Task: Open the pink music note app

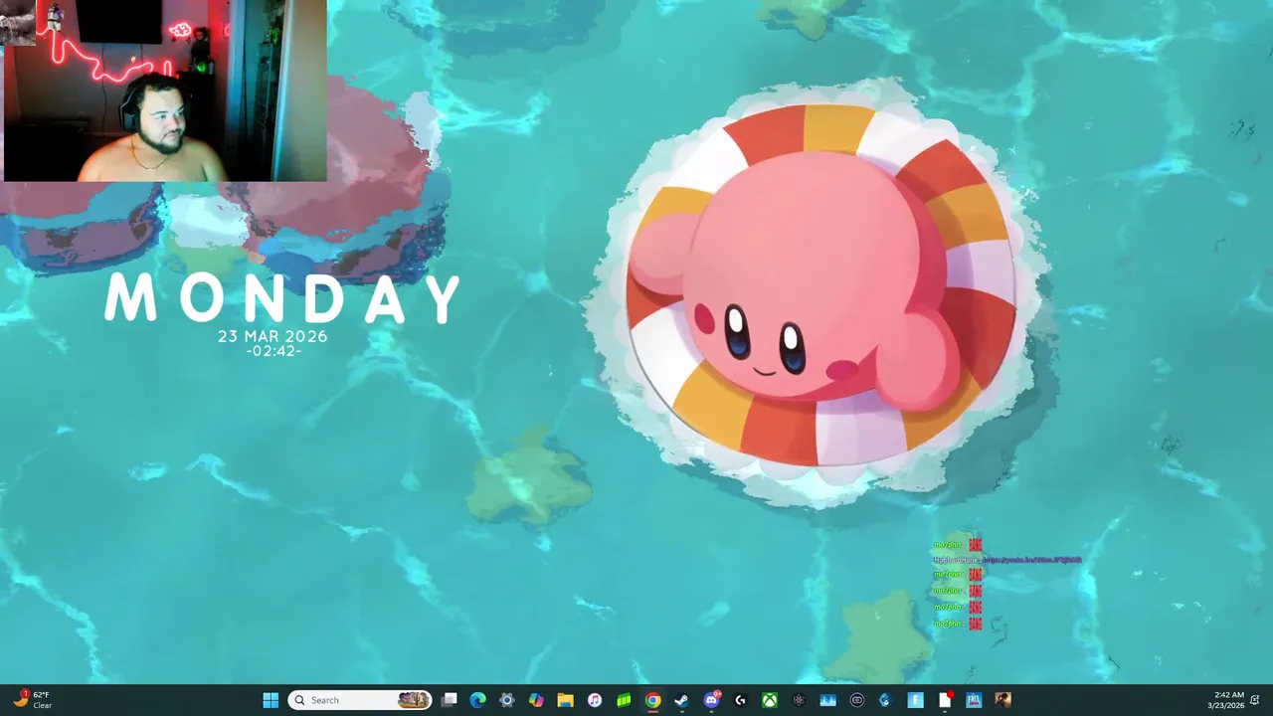Action: [595, 700]
